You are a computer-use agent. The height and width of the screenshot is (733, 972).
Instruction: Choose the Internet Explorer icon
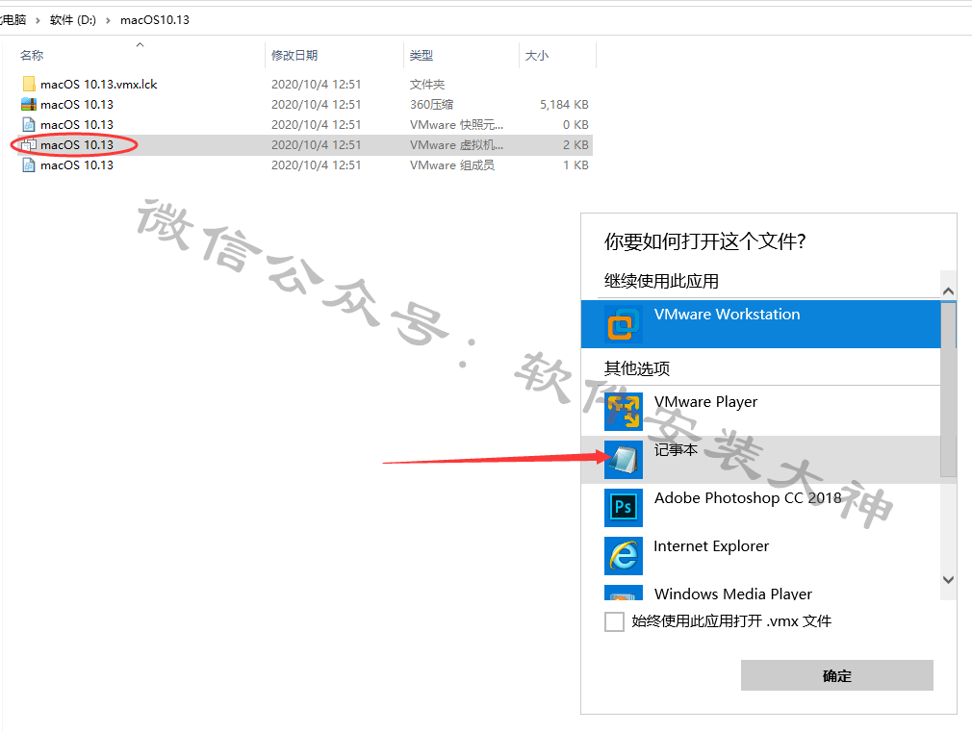coord(623,556)
